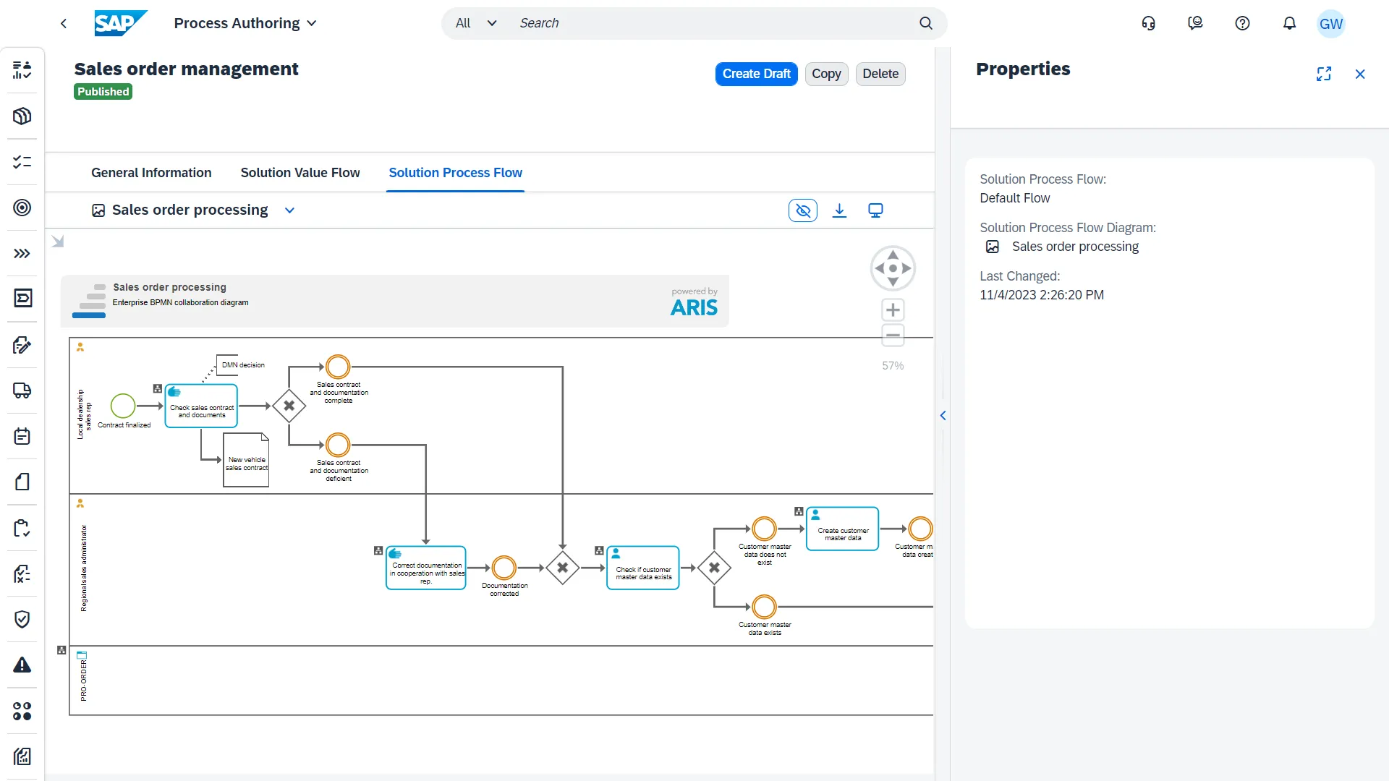Open the checklist sidebar icon
This screenshot has width=1389, height=781.
click(x=22, y=162)
